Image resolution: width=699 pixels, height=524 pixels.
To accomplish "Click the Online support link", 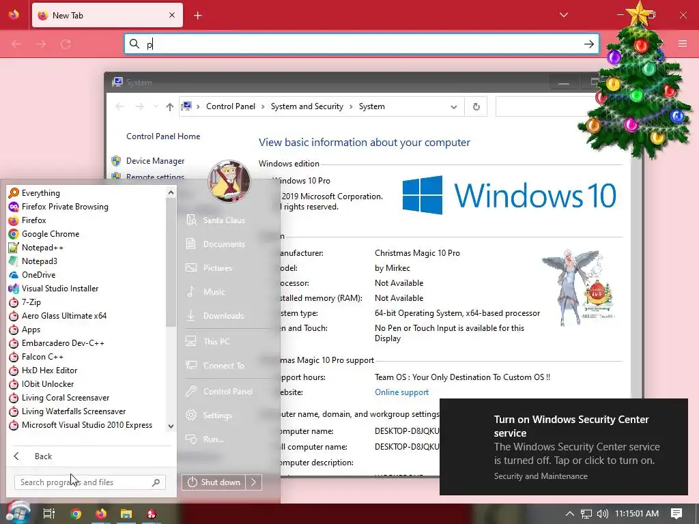I will click(x=401, y=392).
